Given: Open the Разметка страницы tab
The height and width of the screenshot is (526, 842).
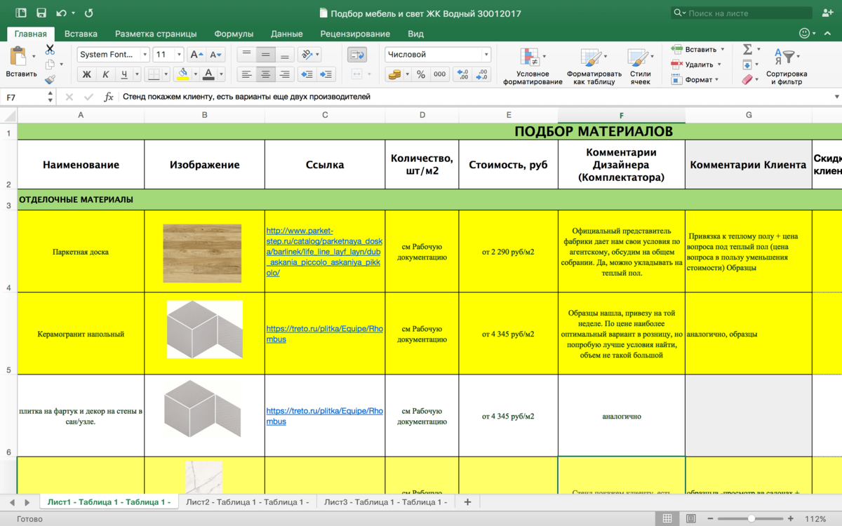Looking at the screenshot, I should pyautogui.click(x=156, y=34).
